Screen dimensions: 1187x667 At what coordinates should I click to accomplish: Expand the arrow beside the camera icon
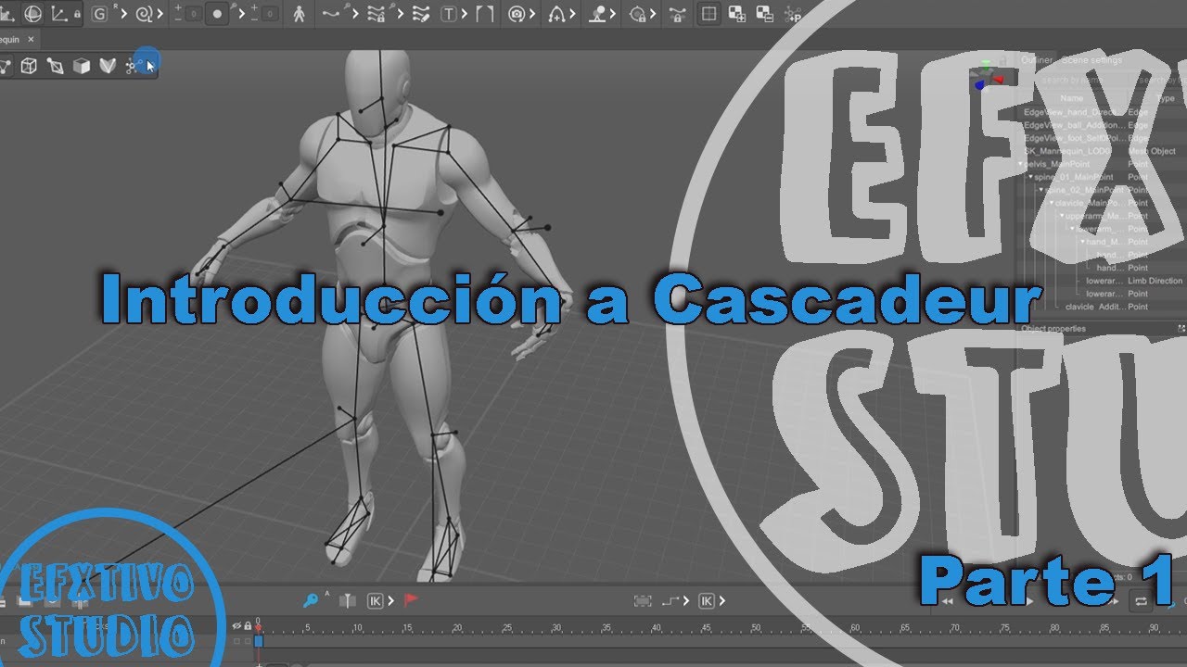click(x=533, y=14)
